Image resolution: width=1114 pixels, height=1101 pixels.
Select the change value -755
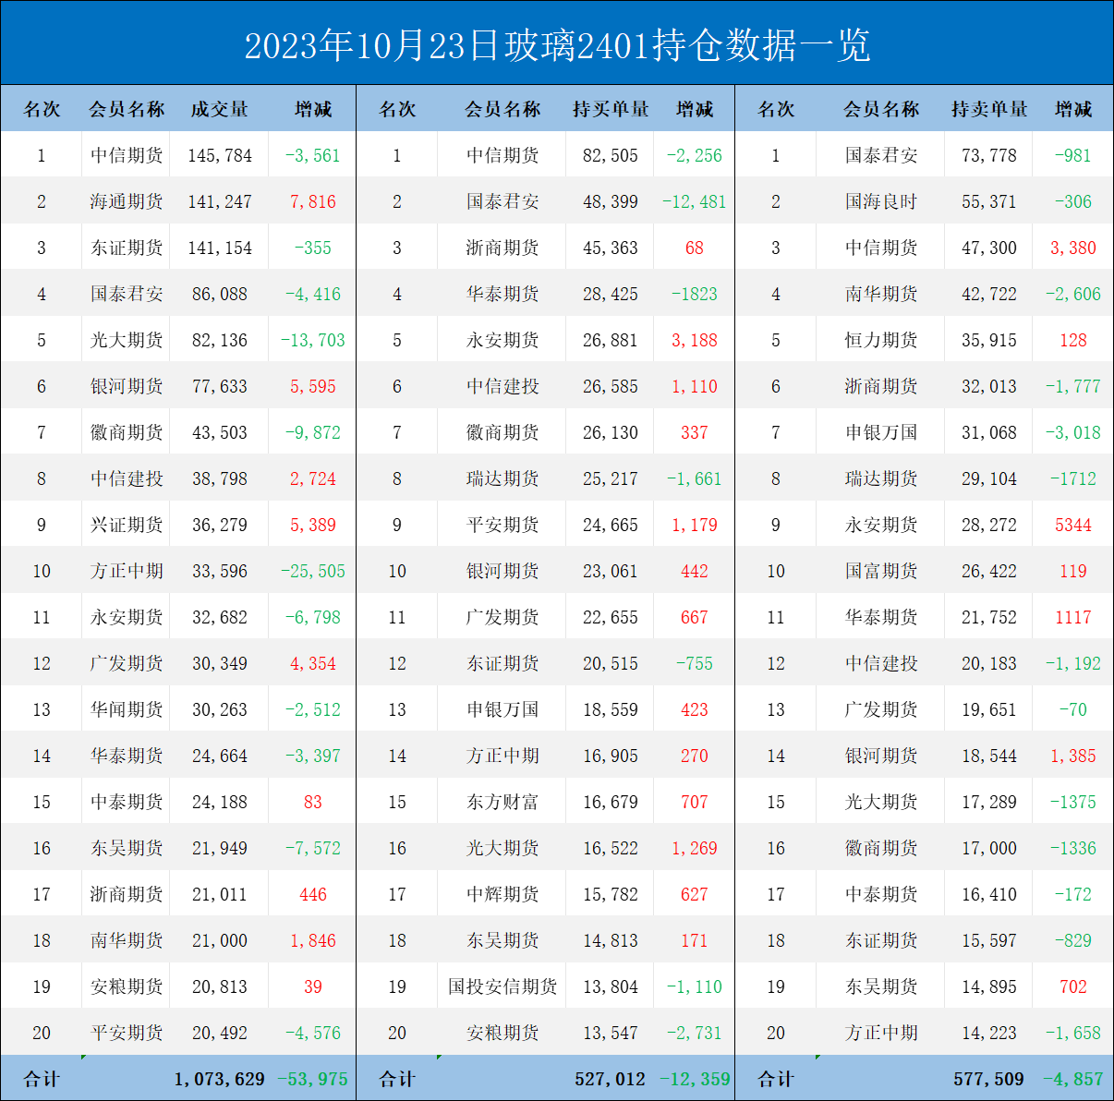pyautogui.click(x=695, y=663)
